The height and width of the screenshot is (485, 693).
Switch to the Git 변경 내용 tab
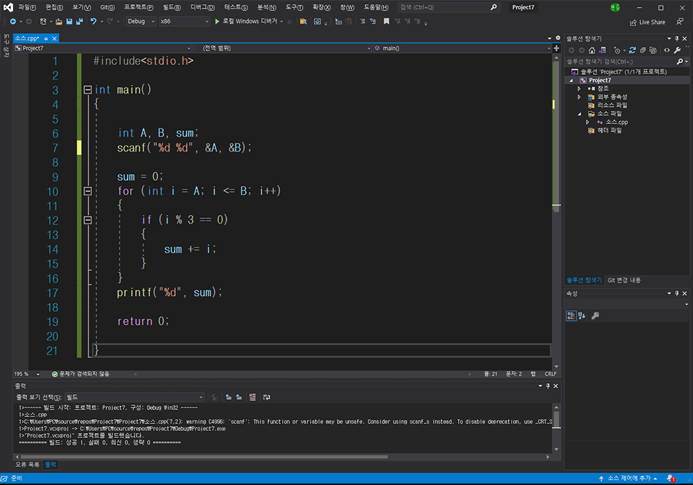point(624,280)
